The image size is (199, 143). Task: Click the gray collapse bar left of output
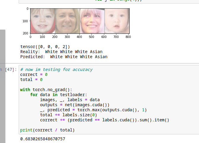point(2,46)
